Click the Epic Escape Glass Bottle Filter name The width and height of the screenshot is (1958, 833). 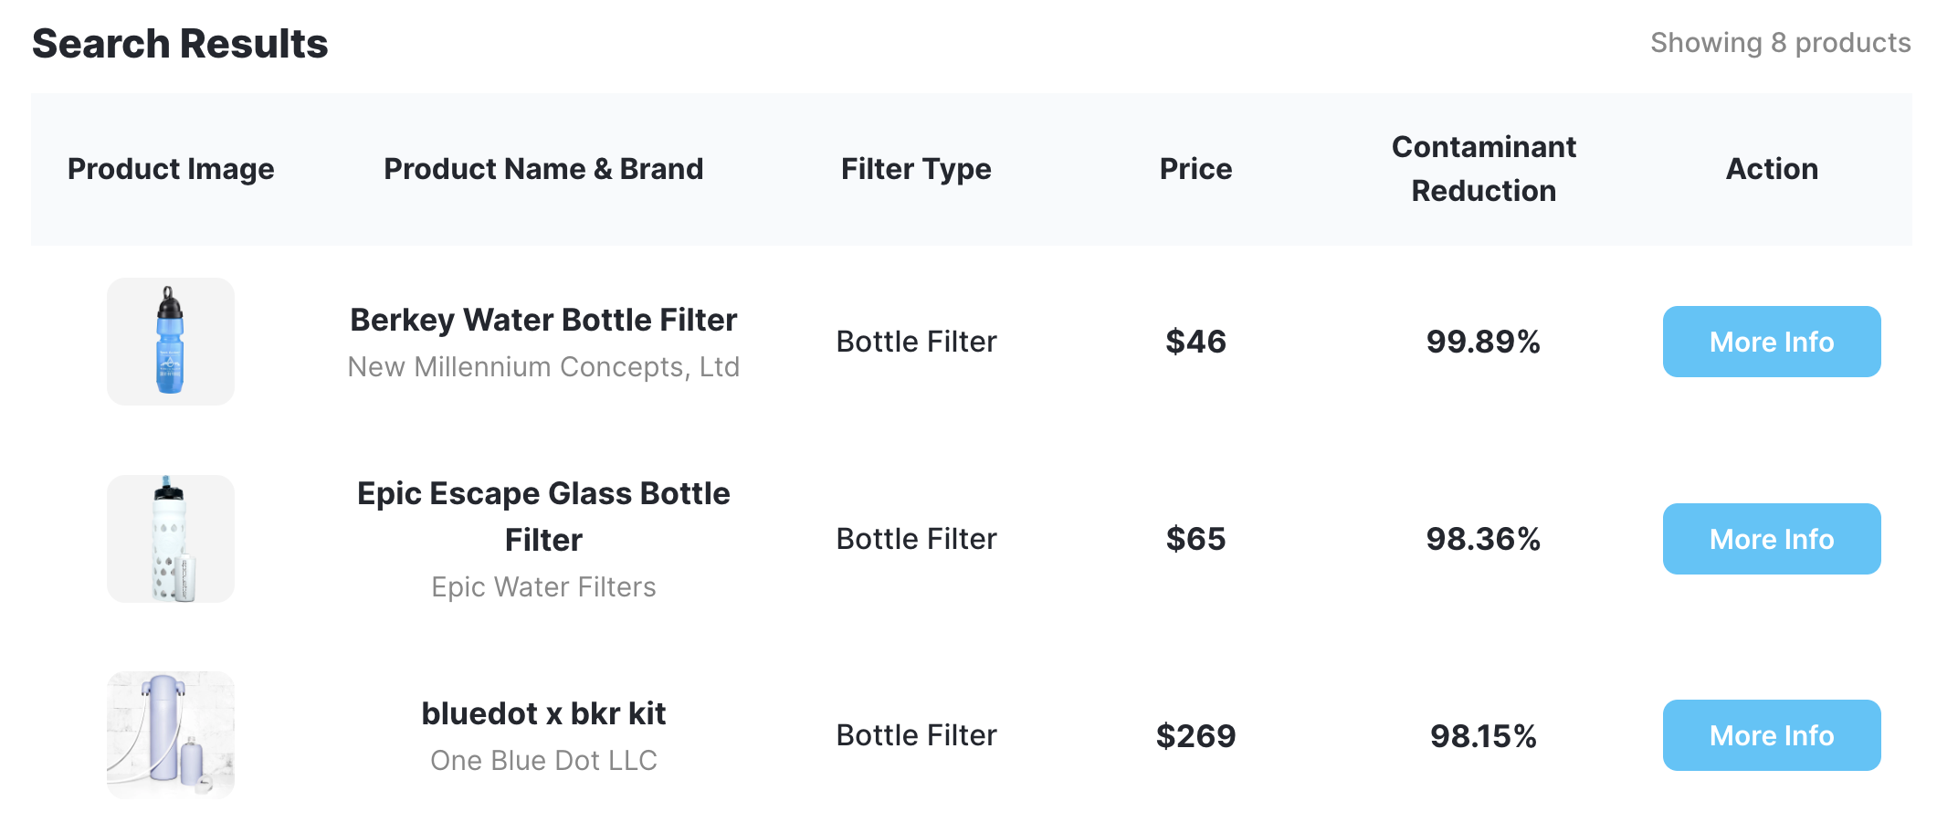(543, 516)
